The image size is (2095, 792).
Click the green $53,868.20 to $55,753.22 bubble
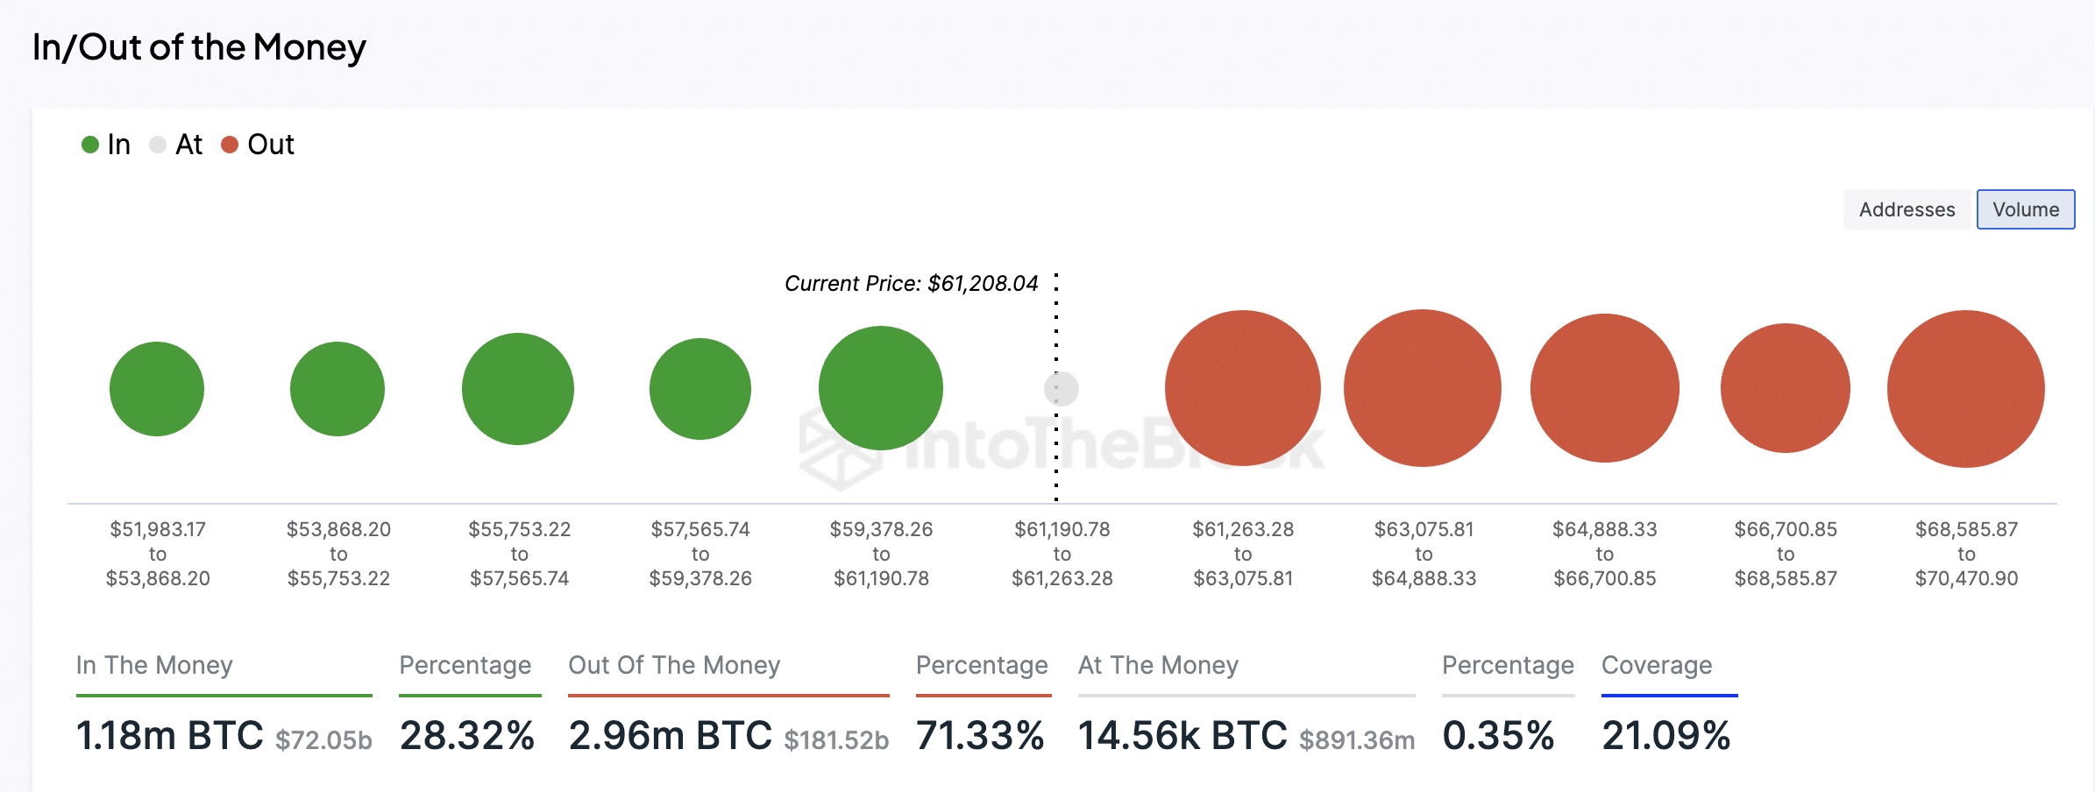click(x=337, y=389)
